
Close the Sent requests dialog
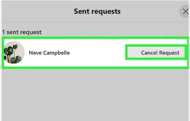click(184, 11)
